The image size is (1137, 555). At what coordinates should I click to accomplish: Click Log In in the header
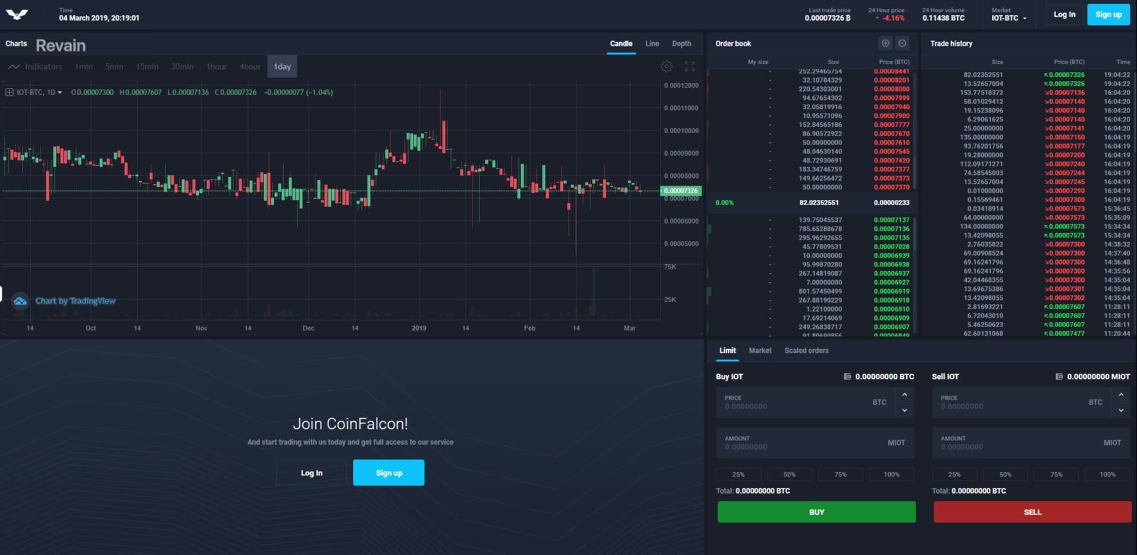(1064, 14)
